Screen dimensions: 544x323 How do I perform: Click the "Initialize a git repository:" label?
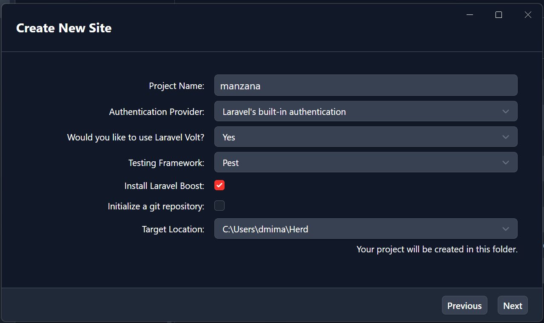156,206
